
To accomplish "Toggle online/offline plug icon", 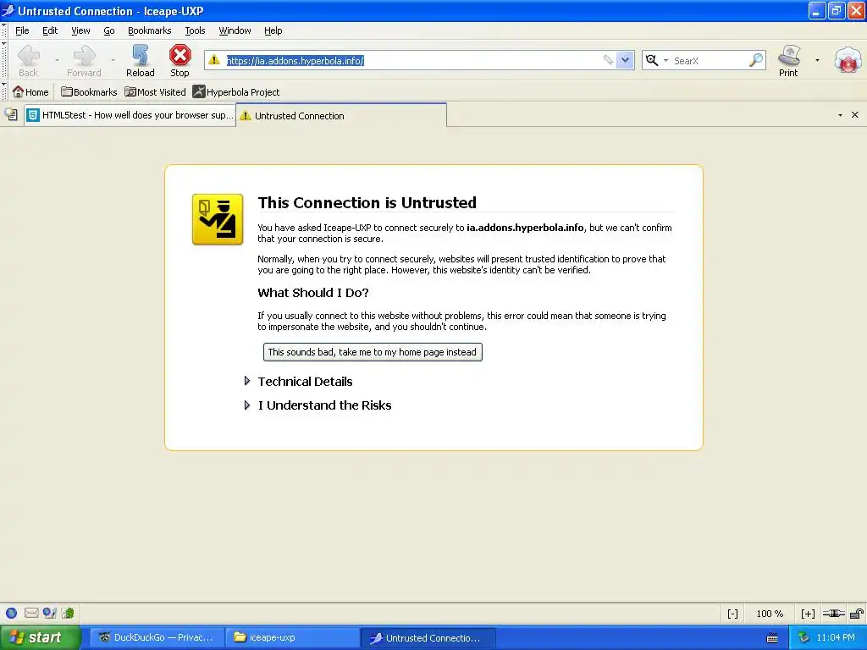I will coord(834,614).
